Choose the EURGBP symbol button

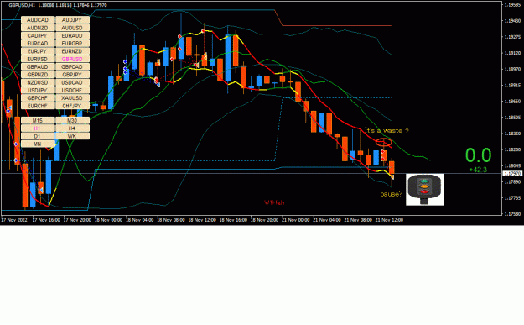[72, 44]
